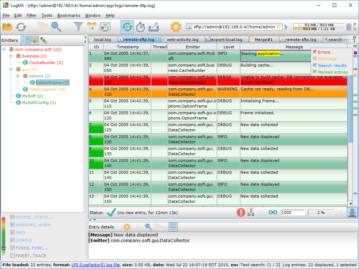Screen dimensions: 359x269
Task: Open the Bookmarks menu
Action: pyautogui.click(x=69, y=15)
